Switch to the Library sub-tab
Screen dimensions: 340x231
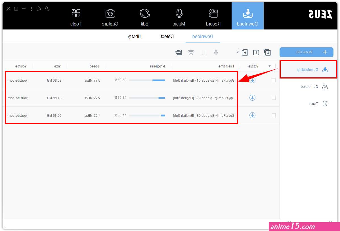[135, 36]
